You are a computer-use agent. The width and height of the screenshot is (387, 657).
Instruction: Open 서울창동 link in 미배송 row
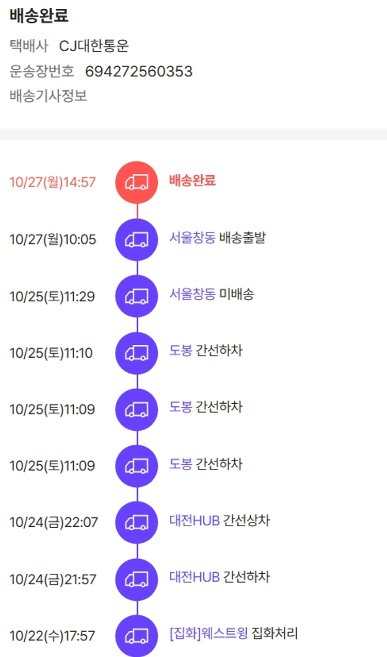click(x=192, y=295)
